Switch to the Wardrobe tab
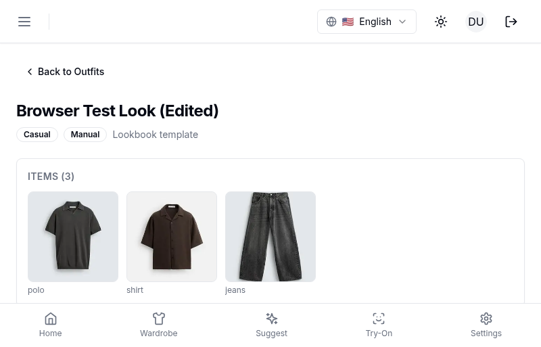This screenshot has width=541, height=347. click(x=159, y=325)
